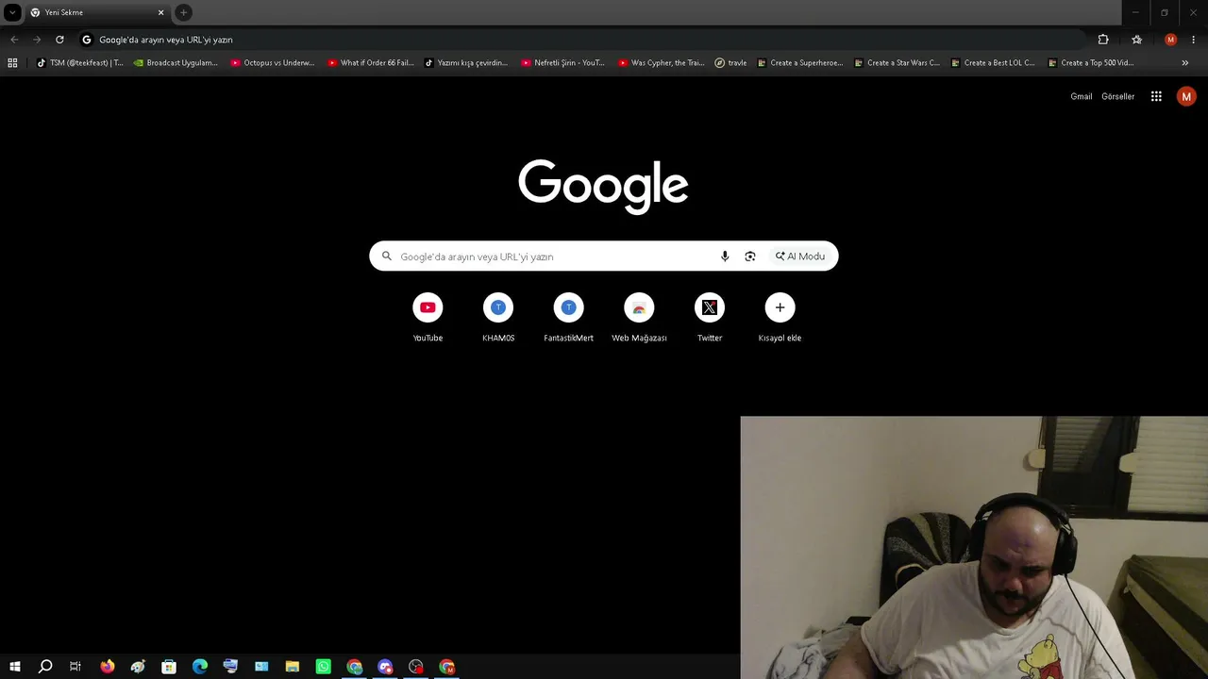This screenshot has height=679, width=1208.
Task: Open the TSM (@teekfeast) bookmark
Action: coord(79,63)
